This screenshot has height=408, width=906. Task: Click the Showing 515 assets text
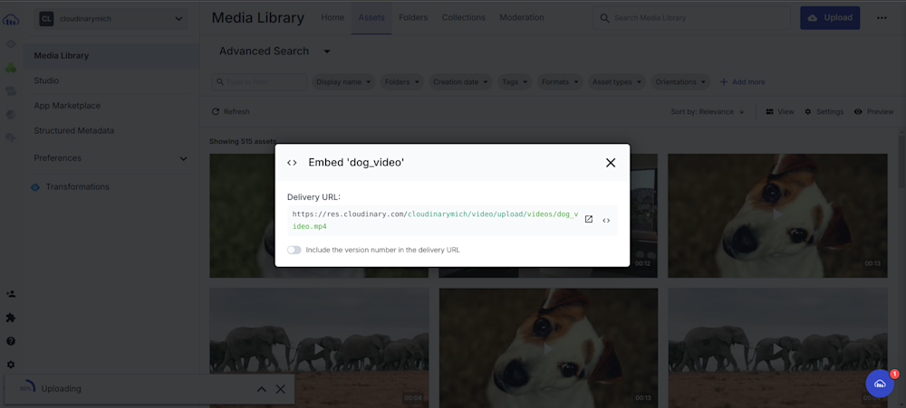pos(243,141)
